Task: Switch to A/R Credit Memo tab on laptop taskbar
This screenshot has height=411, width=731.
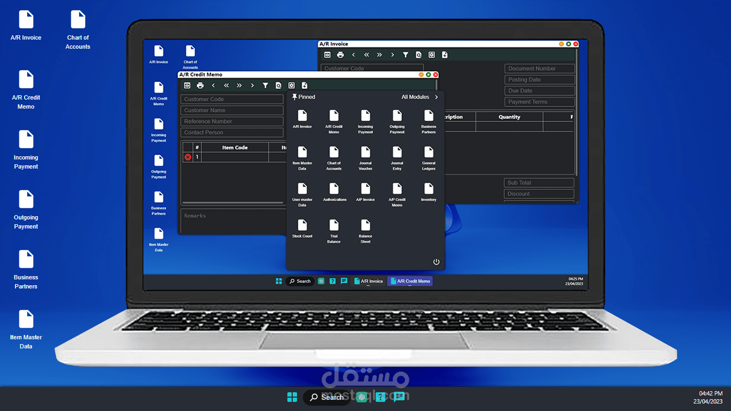Action: pos(410,281)
